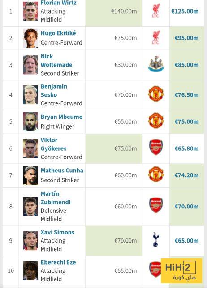
Task: Click the HiHi2 yellow logo badge
Action: pos(181,270)
